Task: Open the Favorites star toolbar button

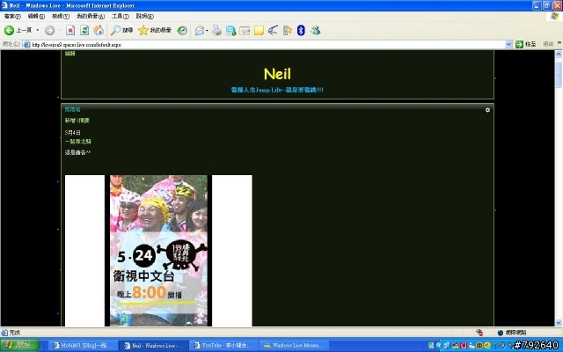Action: [x=155, y=31]
